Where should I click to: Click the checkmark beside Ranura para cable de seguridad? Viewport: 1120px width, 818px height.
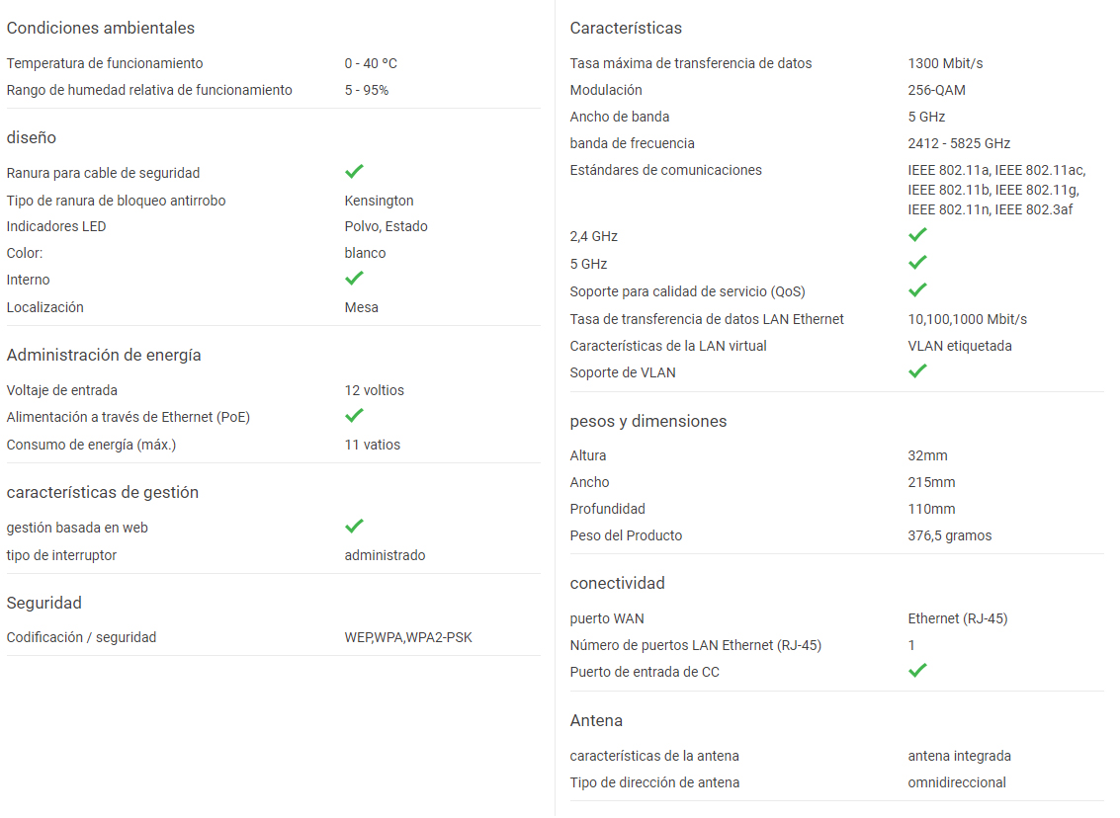pyautogui.click(x=354, y=171)
